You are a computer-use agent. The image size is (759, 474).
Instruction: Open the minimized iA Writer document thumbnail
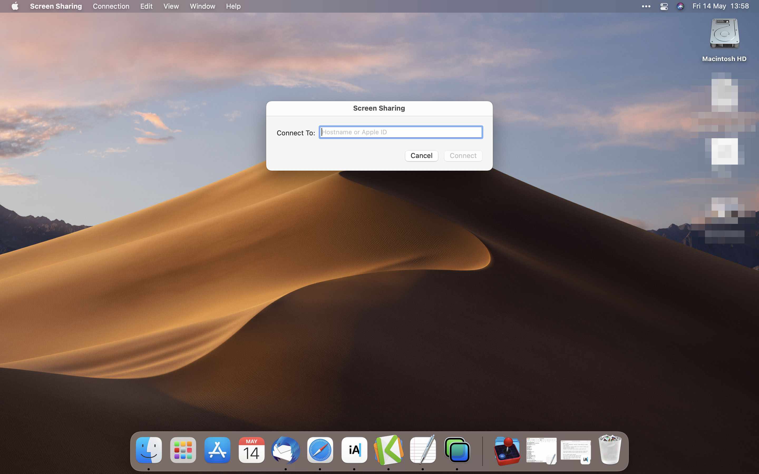(x=576, y=451)
